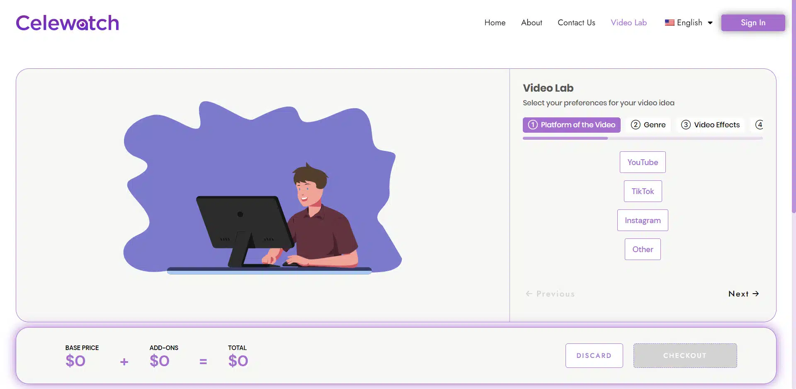Click the Next right arrow icon

(x=756, y=294)
